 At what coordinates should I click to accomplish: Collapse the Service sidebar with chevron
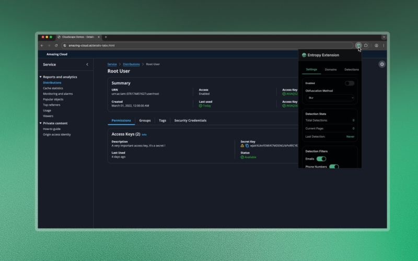coord(87,64)
